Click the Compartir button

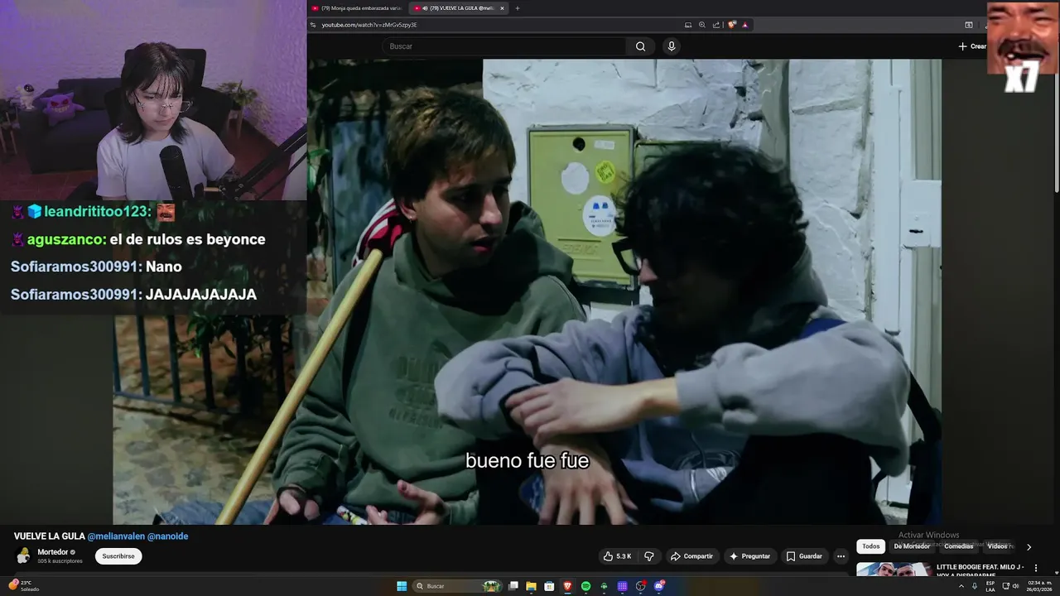pyautogui.click(x=691, y=556)
